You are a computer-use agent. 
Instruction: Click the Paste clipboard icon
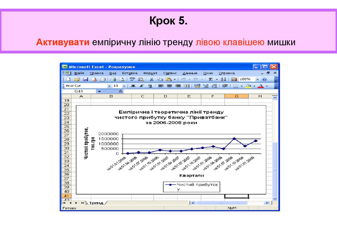(x=169, y=79)
